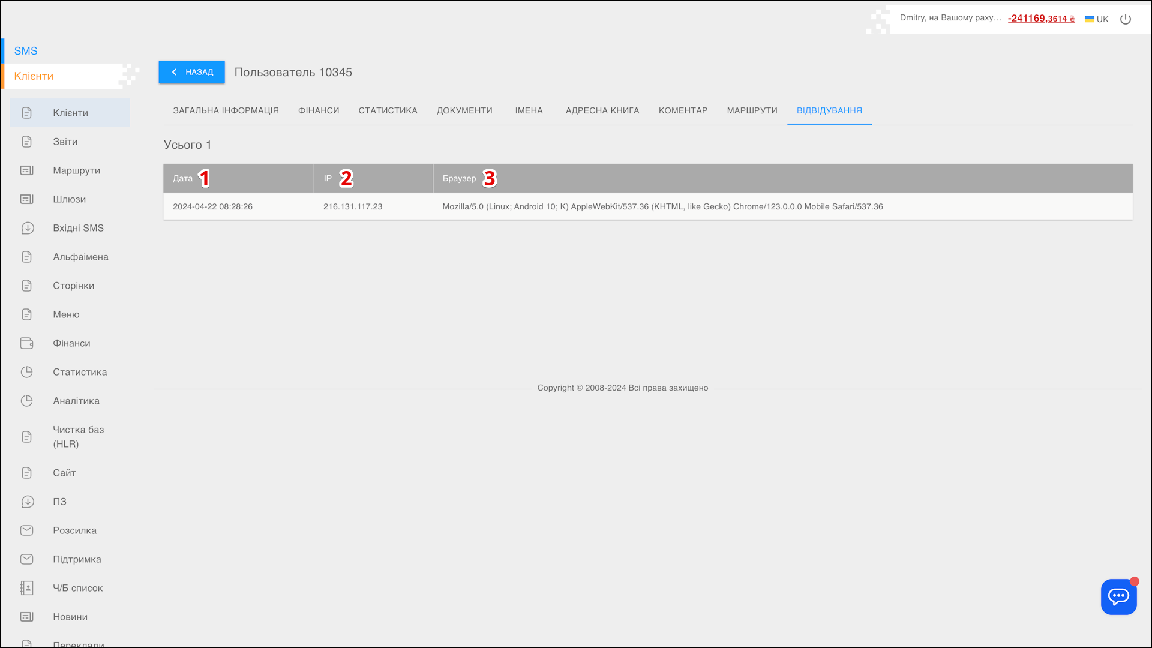Sort the table by the Дата column header
This screenshot has width=1152, height=648.
[x=182, y=178]
